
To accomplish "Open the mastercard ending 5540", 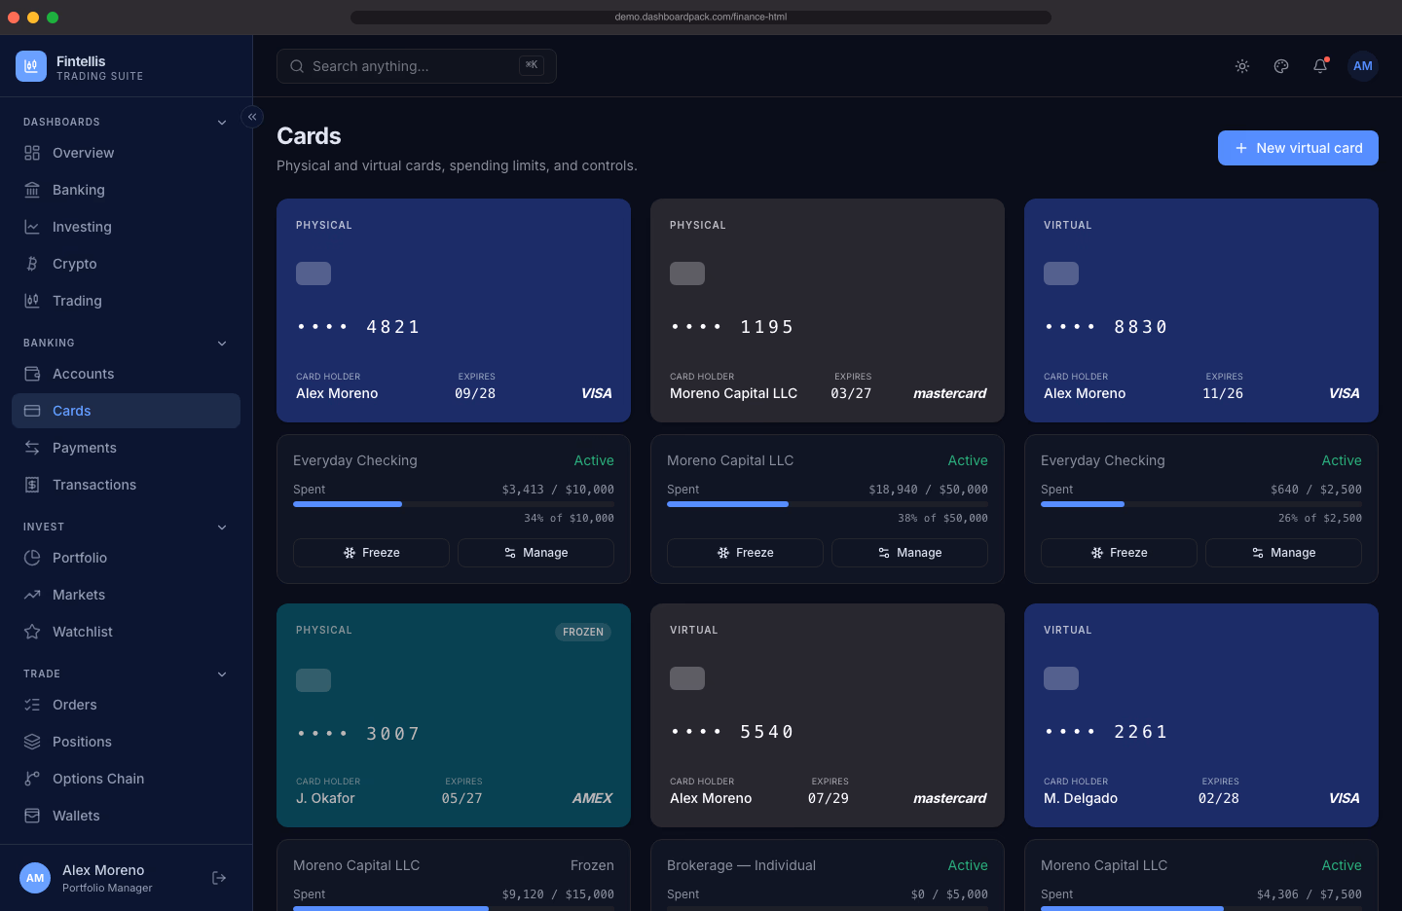I will click(828, 715).
